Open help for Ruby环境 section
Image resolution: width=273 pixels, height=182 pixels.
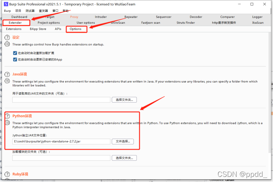click(7, 174)
